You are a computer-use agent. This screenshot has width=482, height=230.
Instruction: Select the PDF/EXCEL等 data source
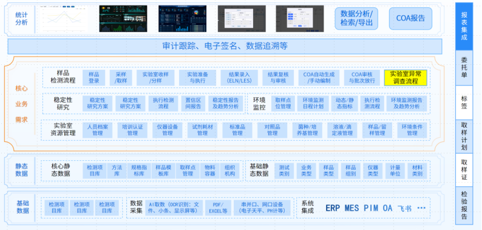tap(218, 208)
